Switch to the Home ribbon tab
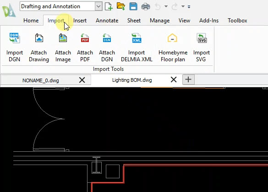This screenshot has width=268, height=192. (31, 21)
